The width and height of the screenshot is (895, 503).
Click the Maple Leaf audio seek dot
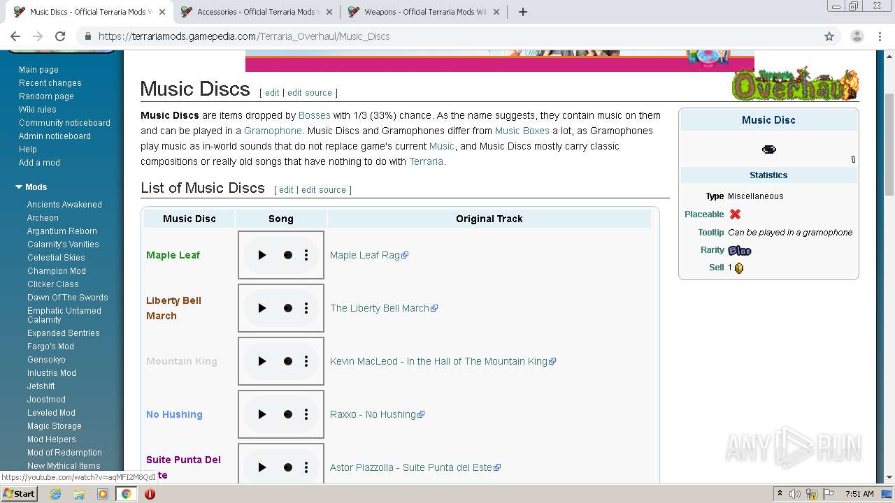[288, 255]
